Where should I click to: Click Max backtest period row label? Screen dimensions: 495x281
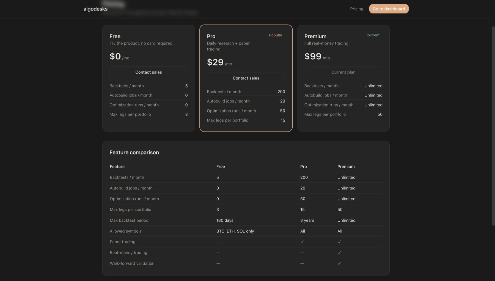129,220
